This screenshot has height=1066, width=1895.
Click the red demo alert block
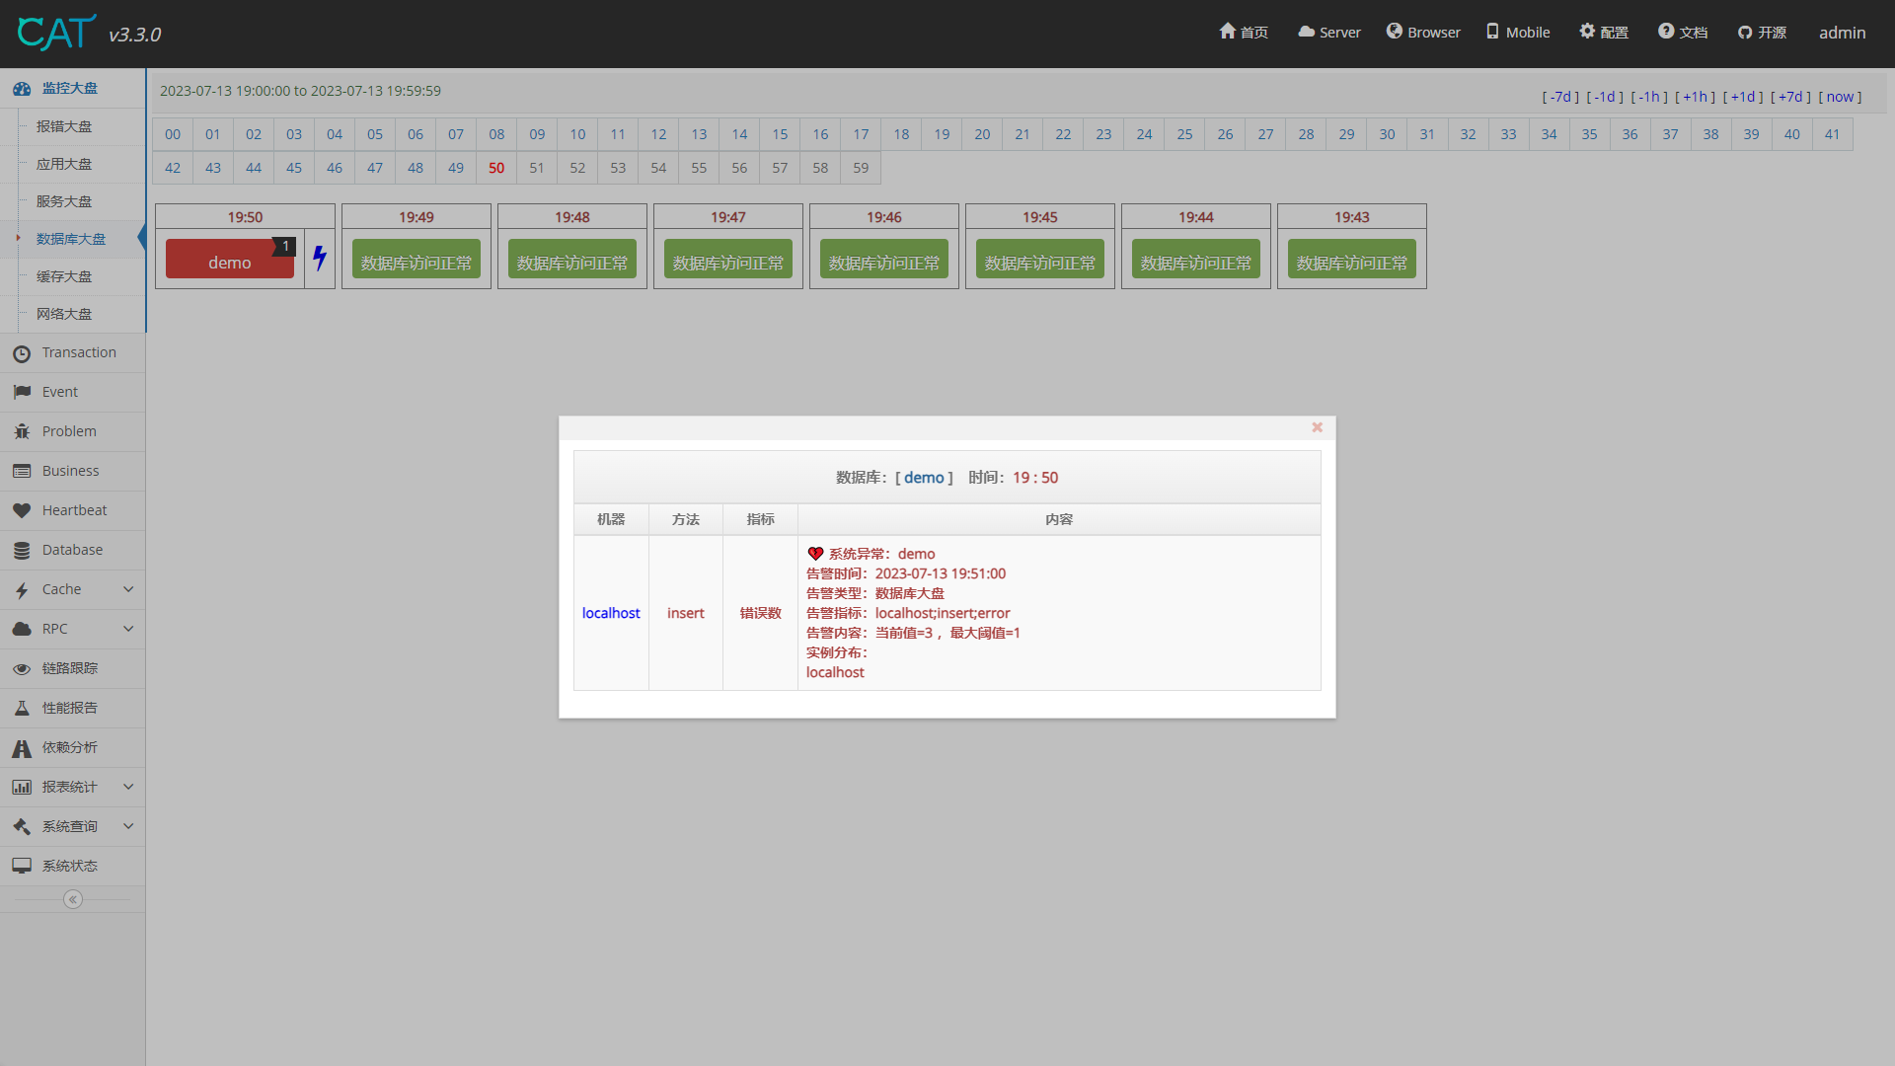point(229,262)
